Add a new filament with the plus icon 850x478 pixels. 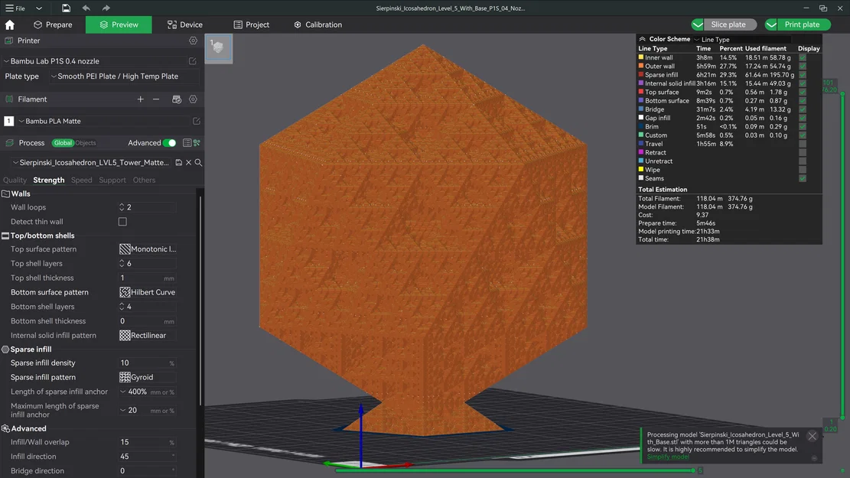(140, 99)
